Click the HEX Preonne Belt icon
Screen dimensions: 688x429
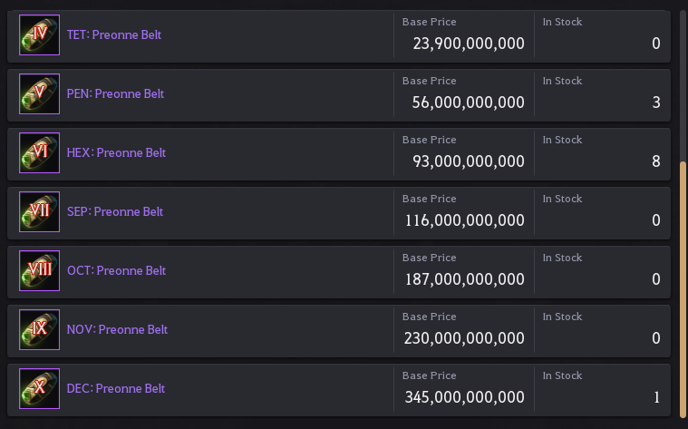pos(40,152)
